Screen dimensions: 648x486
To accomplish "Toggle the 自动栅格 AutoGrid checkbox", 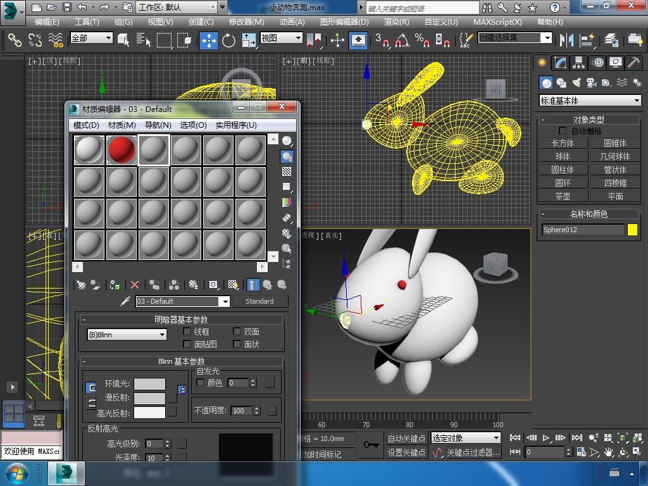I will coord(563,130).
